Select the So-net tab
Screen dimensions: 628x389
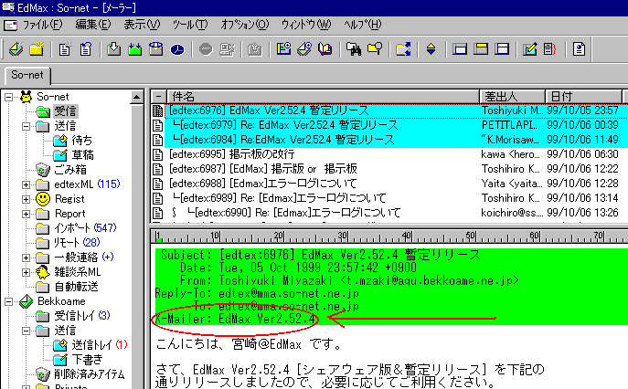click(x=27, y=75)
